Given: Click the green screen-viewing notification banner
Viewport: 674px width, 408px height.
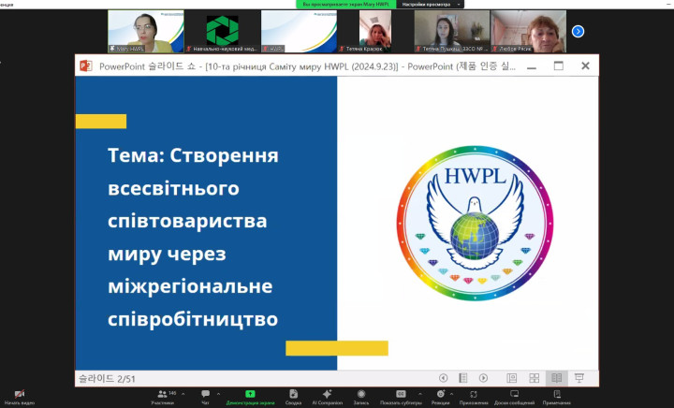Looking at the screenshot, I should pyautogui.click(x=346, y=5).
